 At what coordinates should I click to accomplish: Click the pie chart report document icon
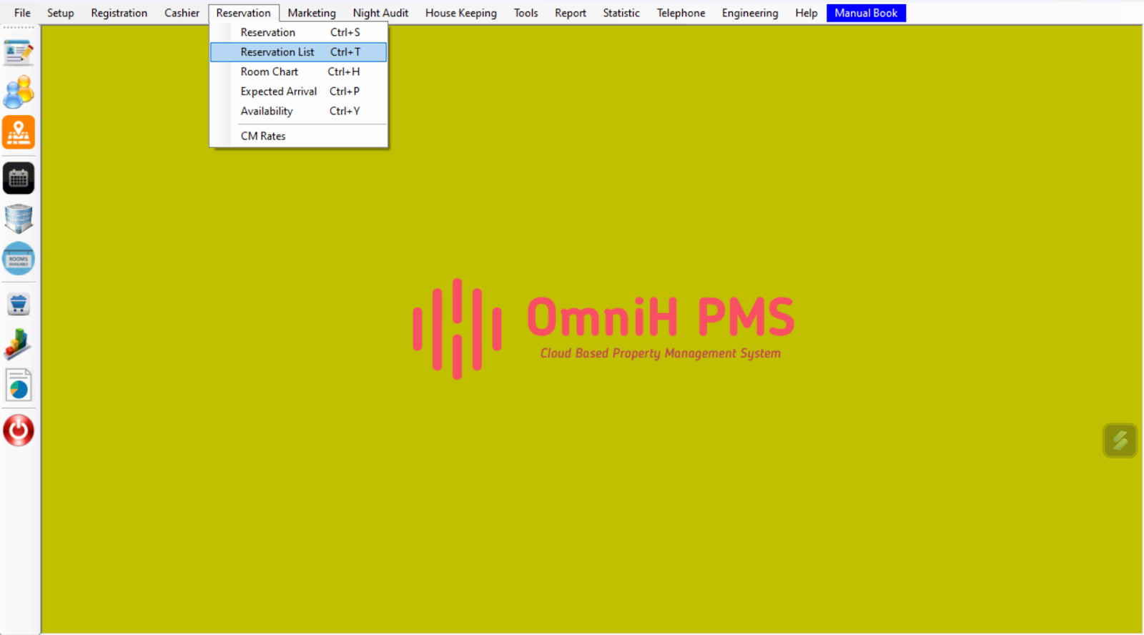pyautogui.click(x=19, y=385)
